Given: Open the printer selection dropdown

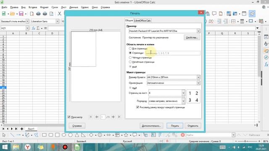Looking at the screenshot, I should pyautogui.click(x=198, y=31).
